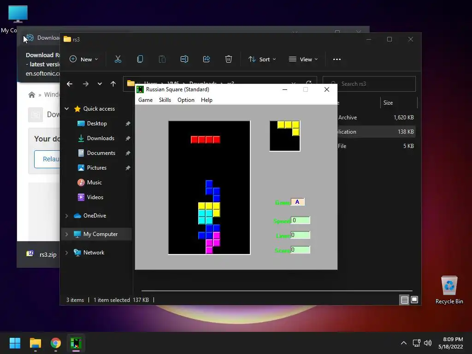Click the Game mode A field

(298, 202)
